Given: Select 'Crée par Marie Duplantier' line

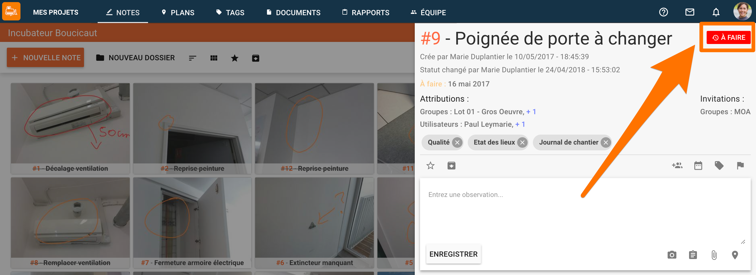Looking at the screenshot, I should click(x=504, y=57).
